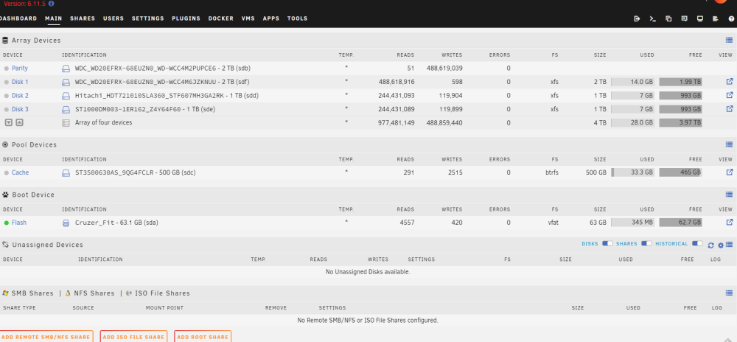Open the Disk 3 device link
Screen dimensions: 737x342
coord(20,109)
